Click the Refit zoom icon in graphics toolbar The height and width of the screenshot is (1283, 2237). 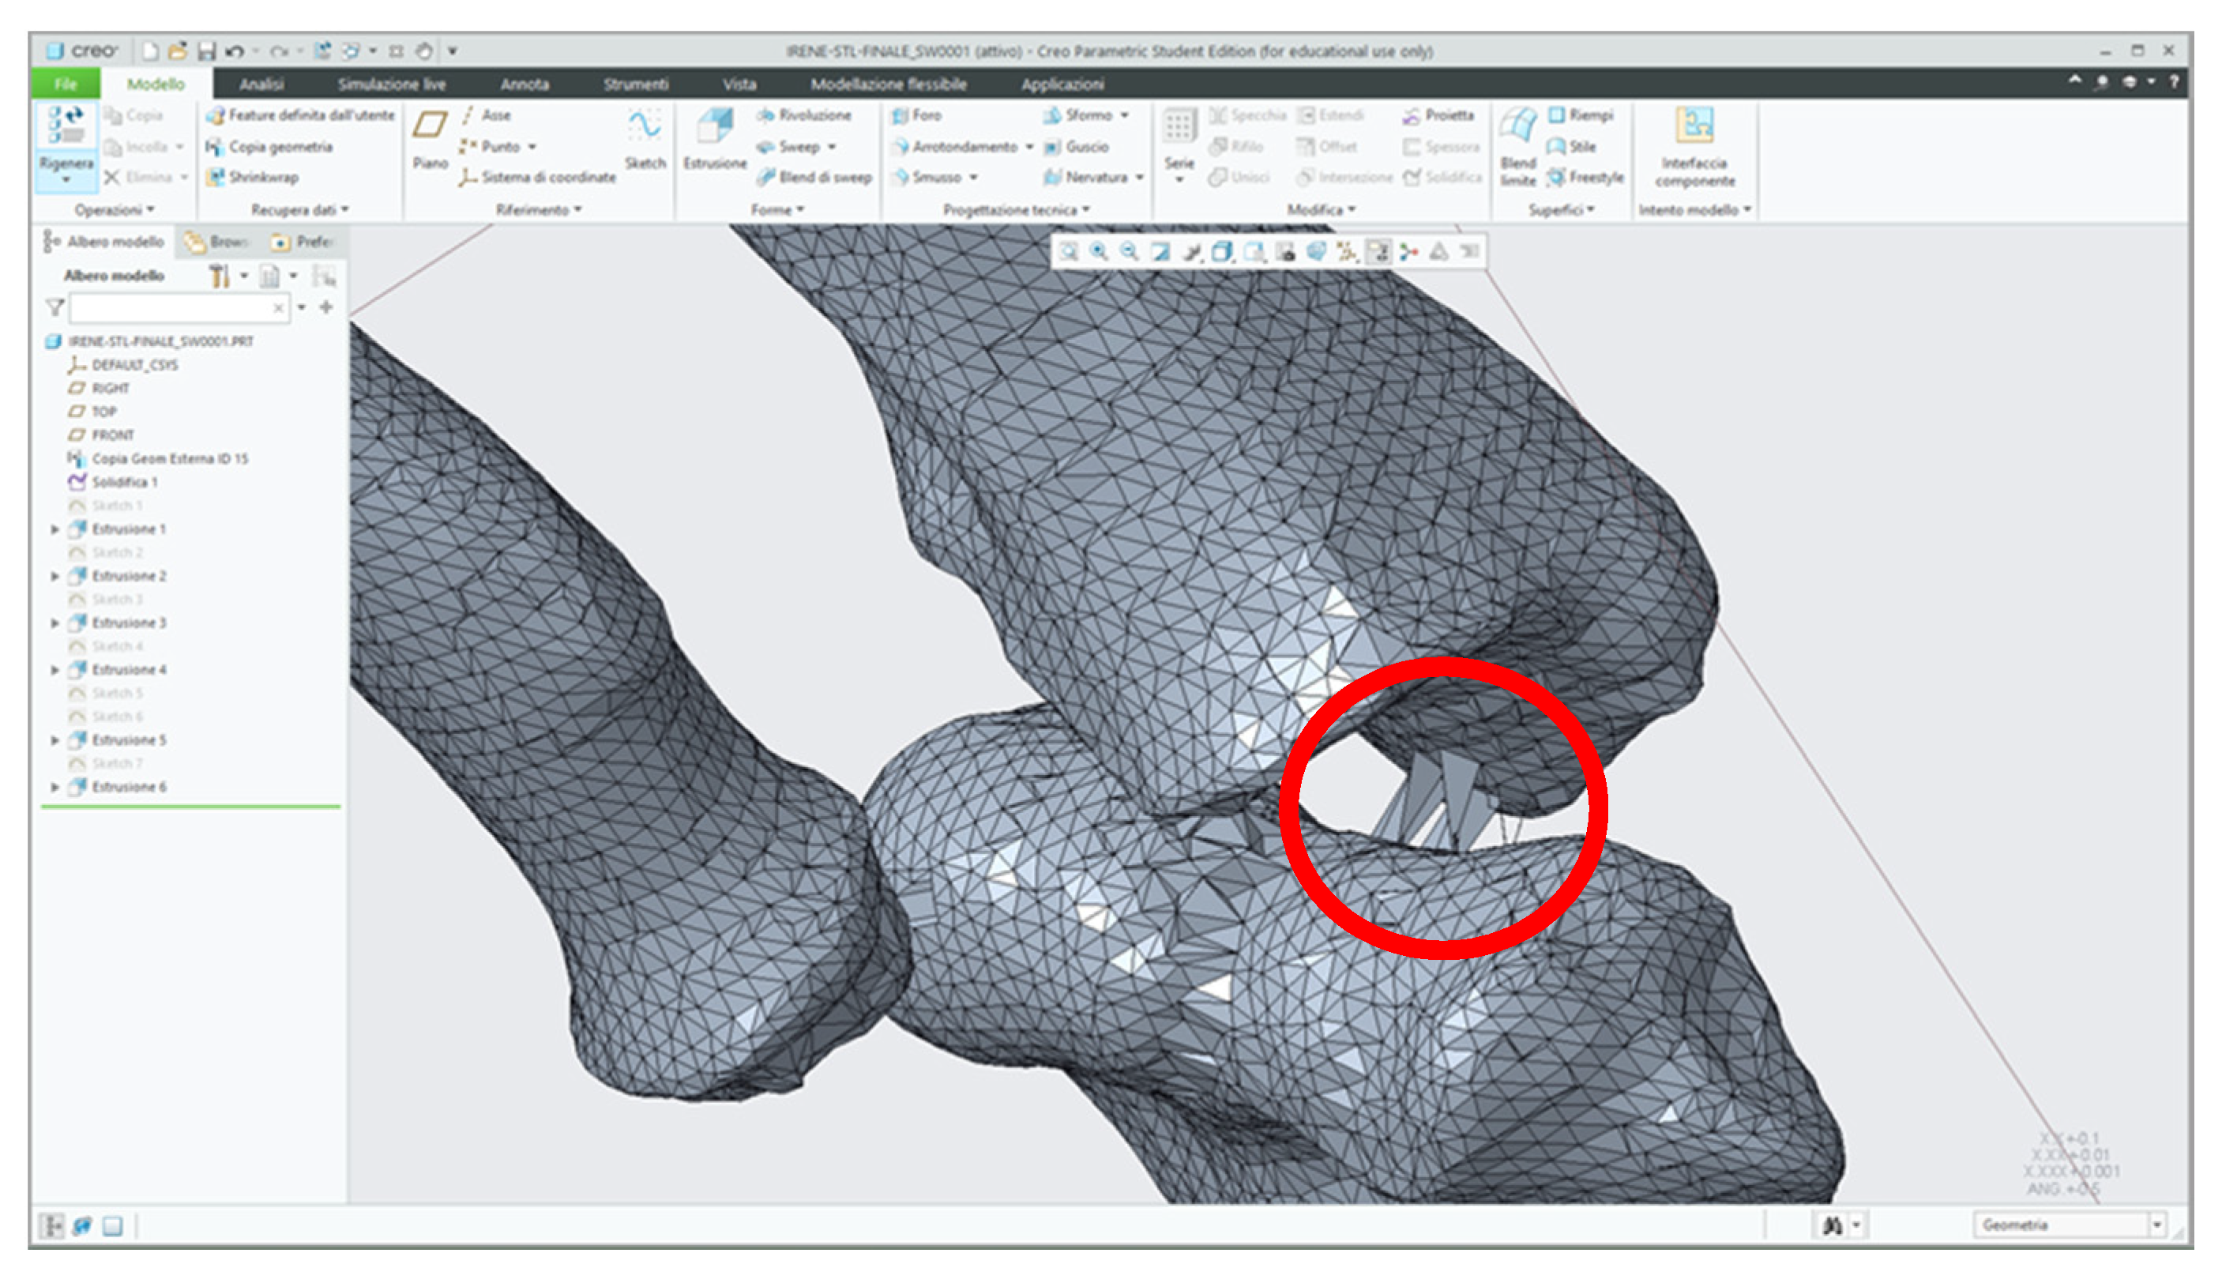click(x=1069, y=252)
